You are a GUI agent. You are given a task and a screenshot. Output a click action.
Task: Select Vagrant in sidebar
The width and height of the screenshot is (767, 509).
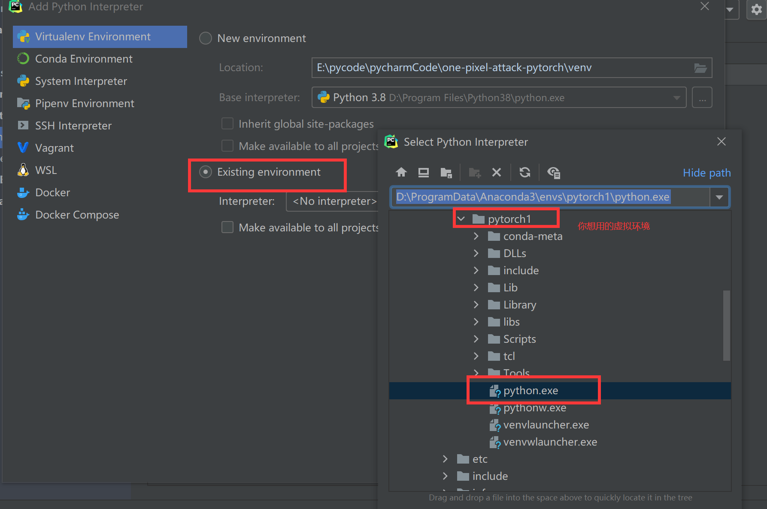point(100,148)
